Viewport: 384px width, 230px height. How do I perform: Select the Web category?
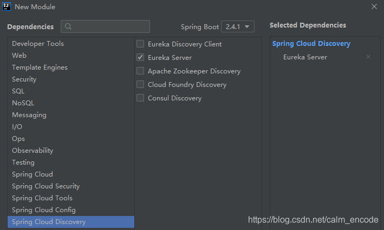(71, 56)
